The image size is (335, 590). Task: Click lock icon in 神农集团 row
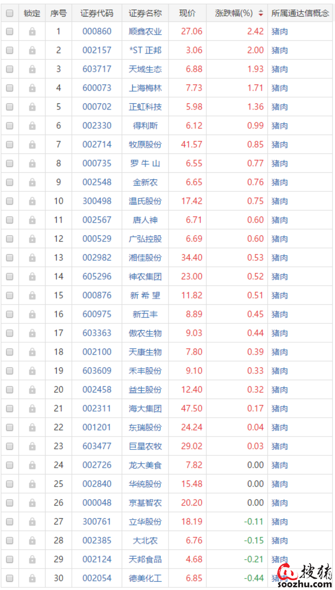click(32, 277)
